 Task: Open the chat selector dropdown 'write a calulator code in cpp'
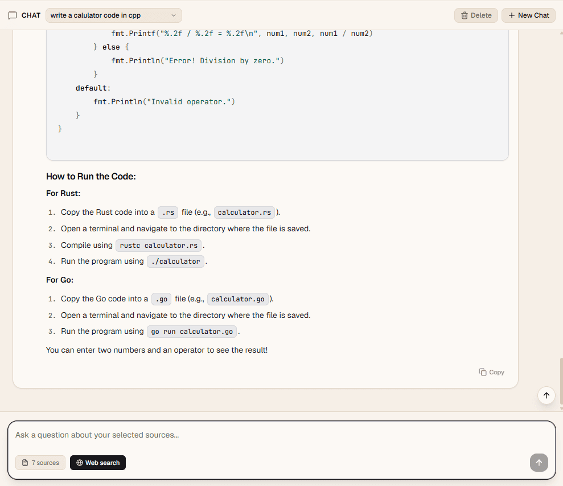point(113,15)
